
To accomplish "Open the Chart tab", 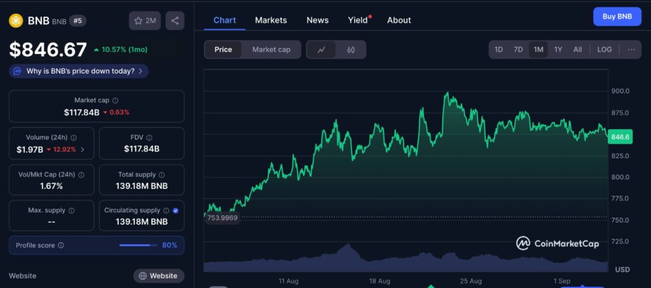I will pyautogui.click(x=224, y=20).
